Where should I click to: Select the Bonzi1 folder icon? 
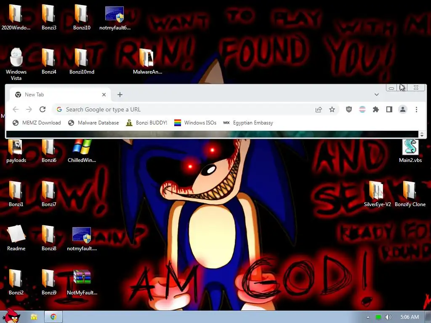click(x=16, y=193)
